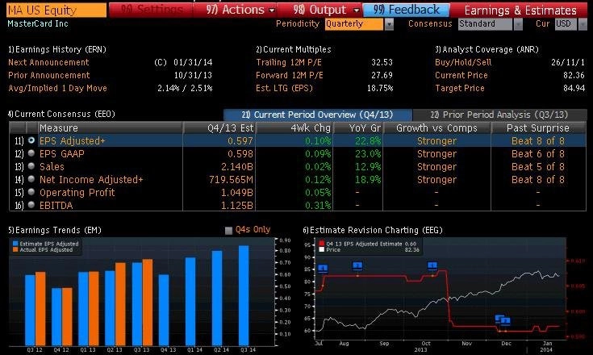Open the Cur USD currency dropdown
Image resolution: width=593 pixels, height=355 pixels.
click(x=570, y=24)
